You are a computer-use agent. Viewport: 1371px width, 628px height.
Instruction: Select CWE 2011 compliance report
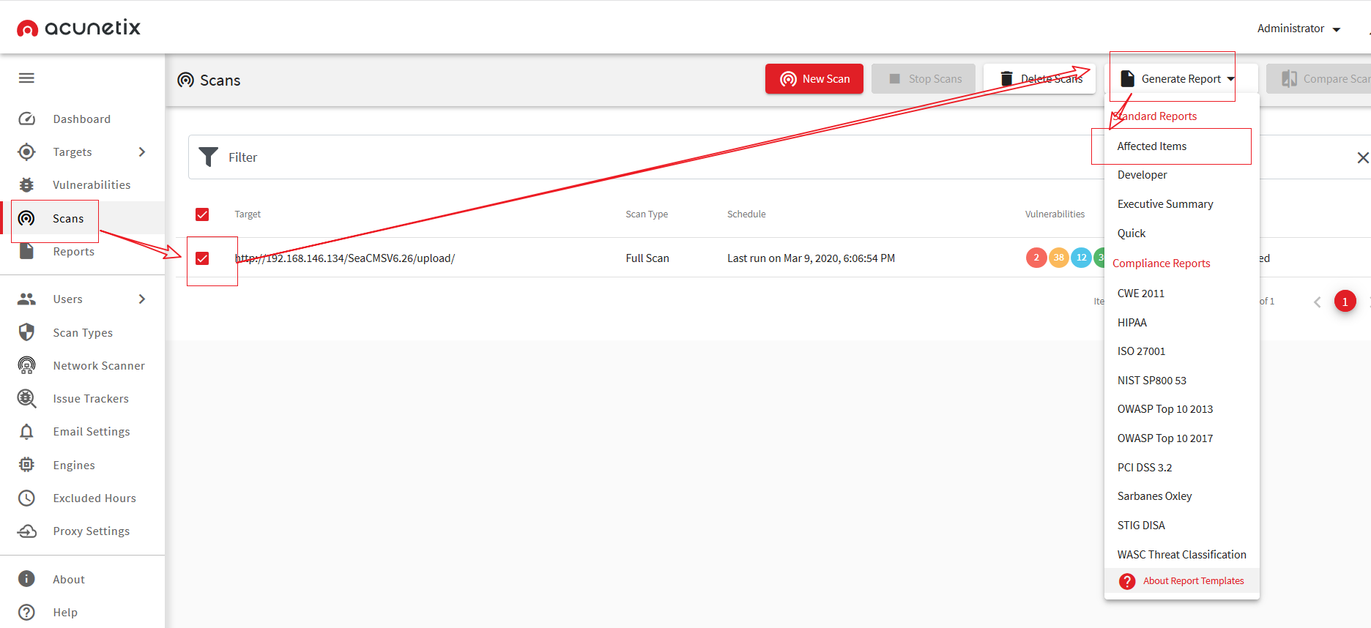click(1140, 294)
